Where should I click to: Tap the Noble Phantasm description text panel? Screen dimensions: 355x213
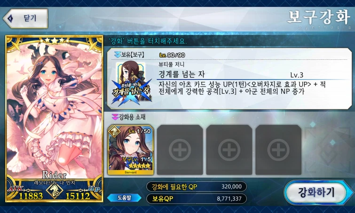tap(242, 88)
